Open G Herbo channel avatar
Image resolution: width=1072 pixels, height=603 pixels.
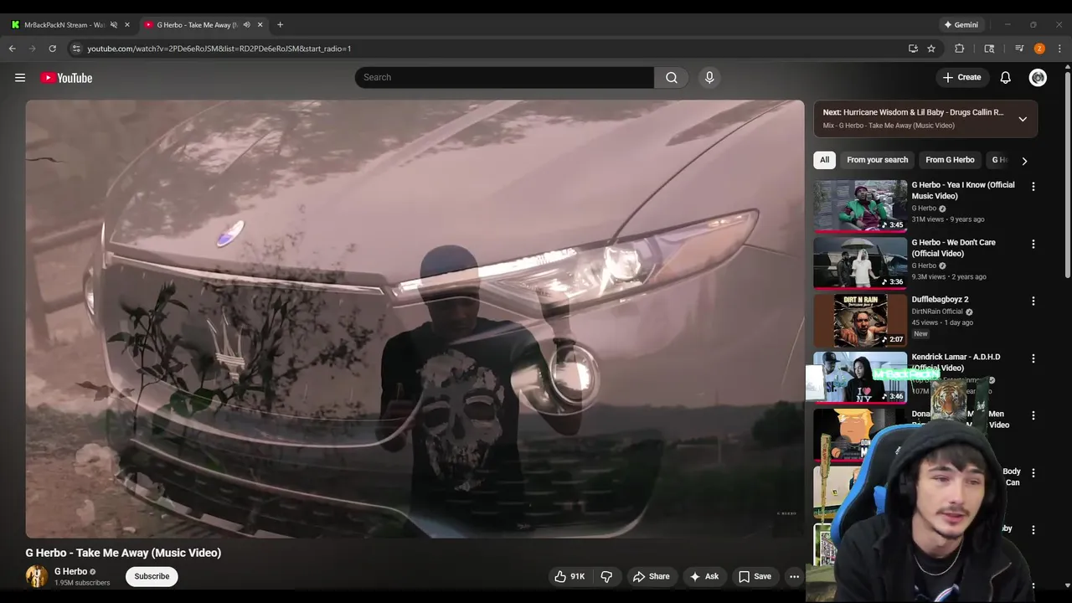[x=37, y=576]
